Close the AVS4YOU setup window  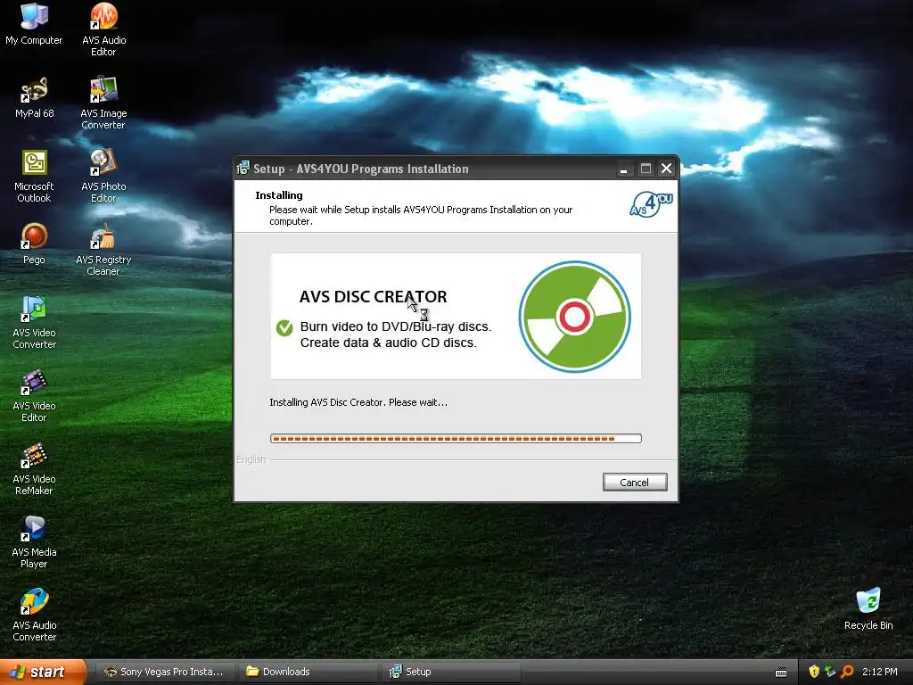click(x=667, y=169)
